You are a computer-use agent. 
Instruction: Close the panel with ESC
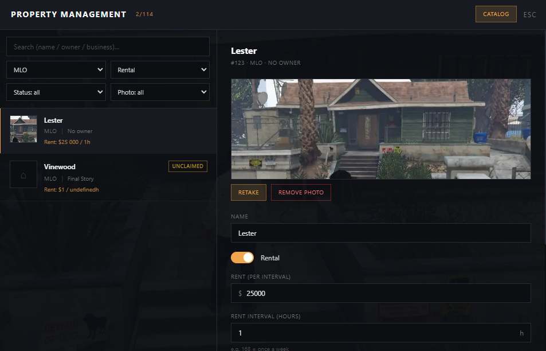529,15
